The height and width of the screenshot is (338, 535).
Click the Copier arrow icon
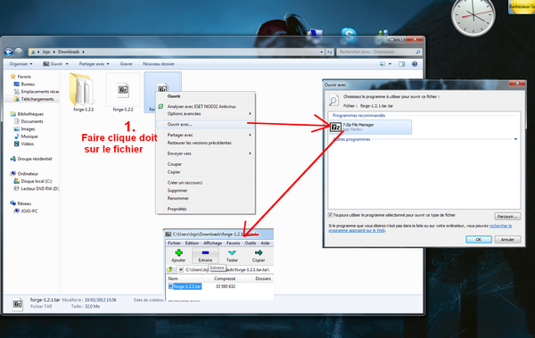[x=259, y=252]
